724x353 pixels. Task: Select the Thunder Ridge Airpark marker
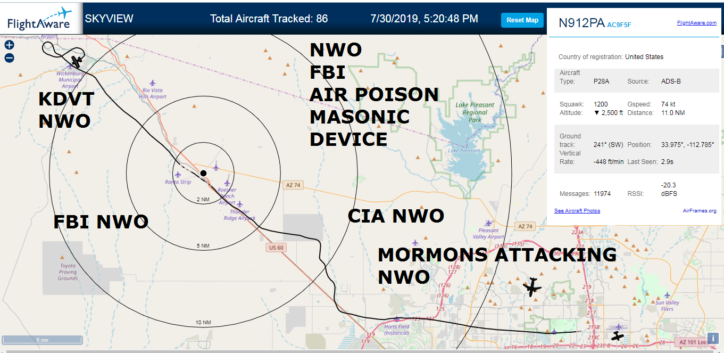[x=239, y=204]
